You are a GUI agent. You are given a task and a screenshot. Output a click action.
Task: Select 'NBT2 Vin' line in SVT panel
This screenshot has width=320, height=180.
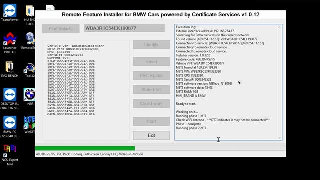[73, 49]
